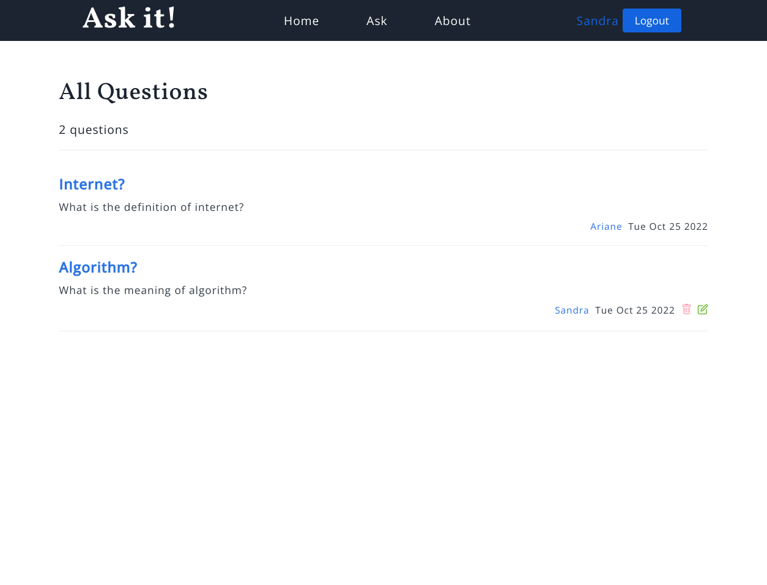Click the Logout button

(651, 20)
